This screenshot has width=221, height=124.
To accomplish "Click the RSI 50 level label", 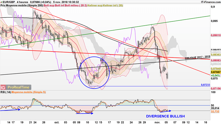I will (213, 105).
